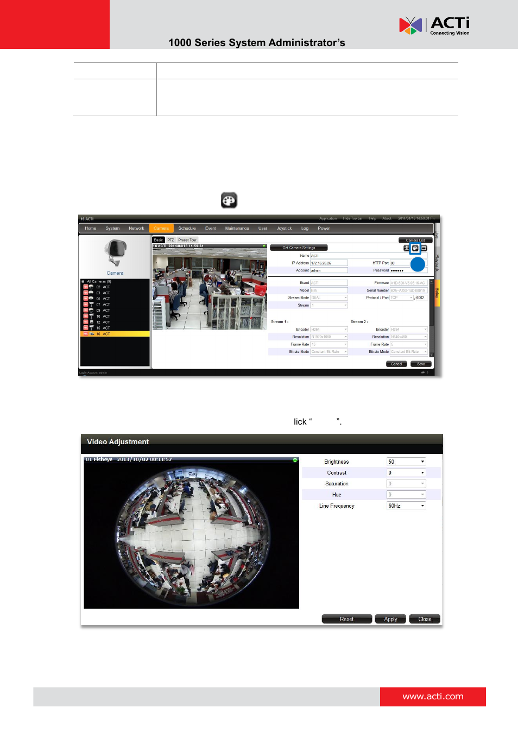Click the palette icon above the screenshot
This screenshot has height=733, width=518.
point(229,200)
